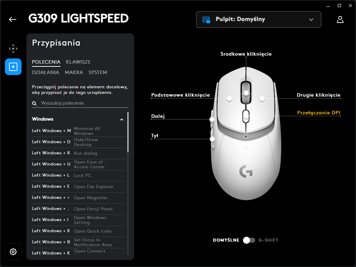Open the Pulpit: Domyślny profile dropdown
356x267 pixels.
click(258, 19)
